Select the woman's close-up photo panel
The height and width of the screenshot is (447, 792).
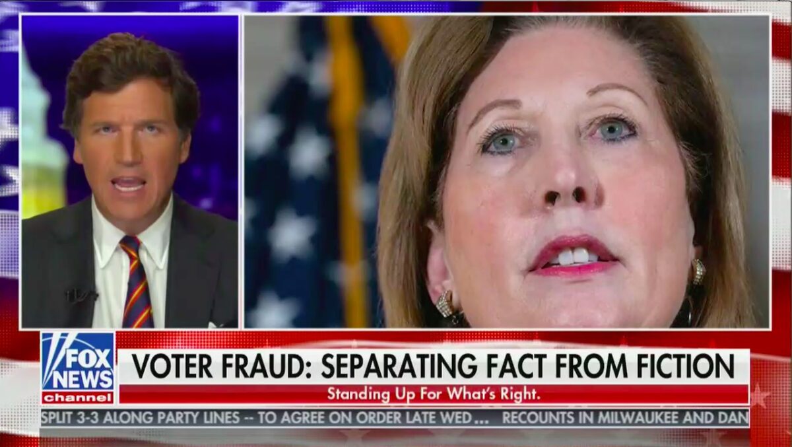pos(507,172)
